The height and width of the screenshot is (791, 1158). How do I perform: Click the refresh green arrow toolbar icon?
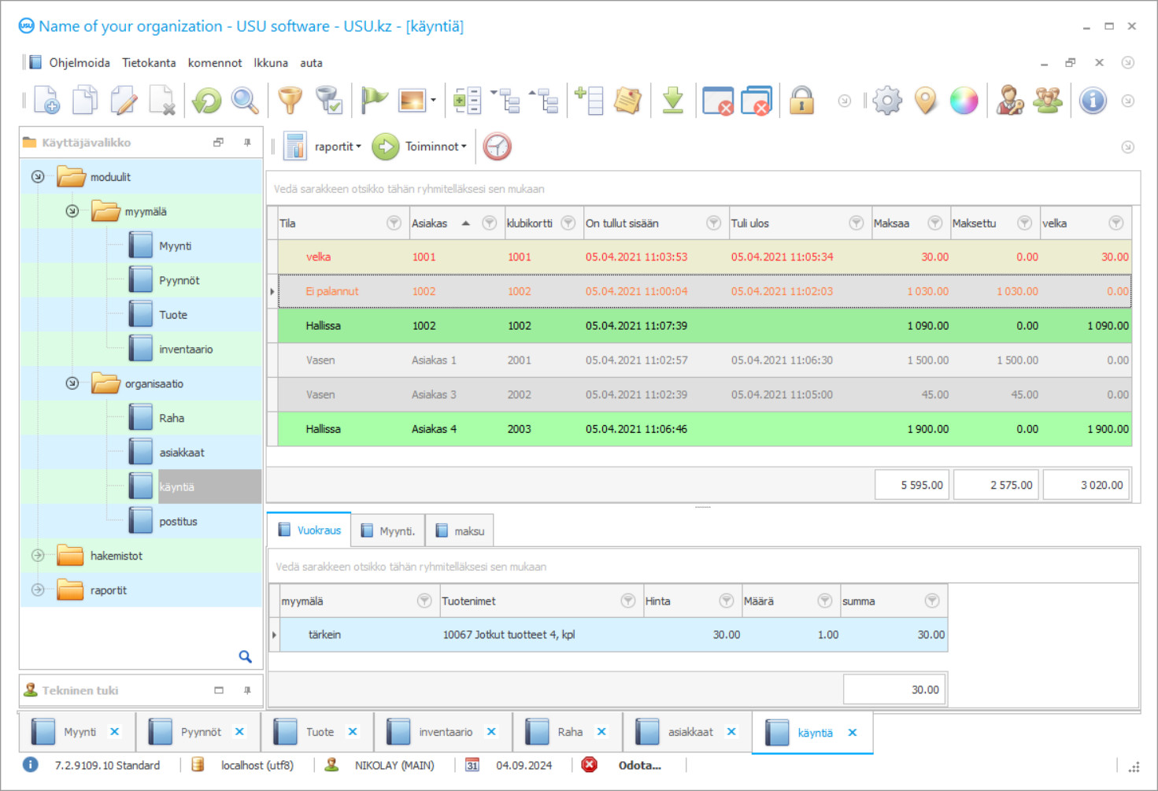pos(207,101)
